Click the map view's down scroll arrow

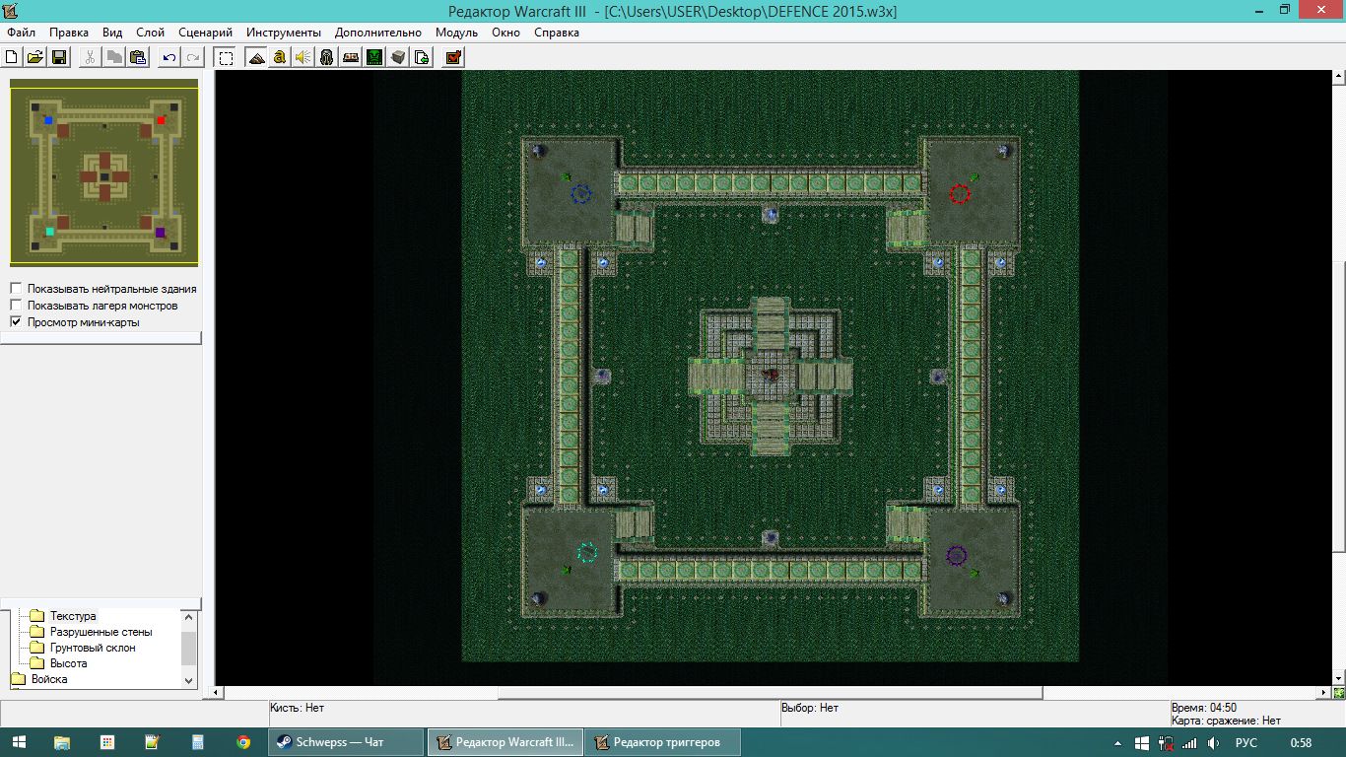point(1338,678)
